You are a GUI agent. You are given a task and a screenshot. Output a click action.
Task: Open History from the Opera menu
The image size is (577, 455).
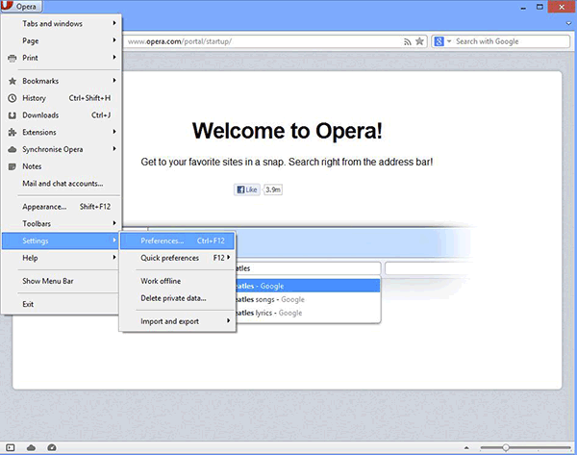coord(34,98)
